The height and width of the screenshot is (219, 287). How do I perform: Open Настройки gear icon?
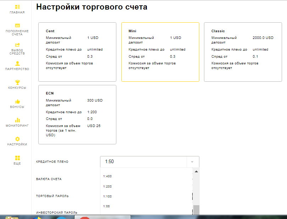coord(17,139)
